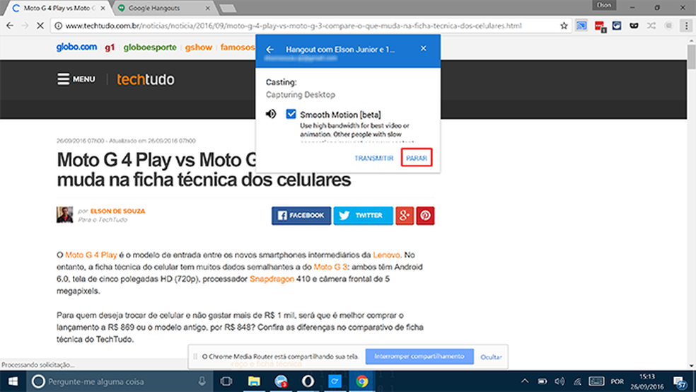
Task: Open the Moto G 3 link
Action: pyautogui.click(x=330, y=267)
